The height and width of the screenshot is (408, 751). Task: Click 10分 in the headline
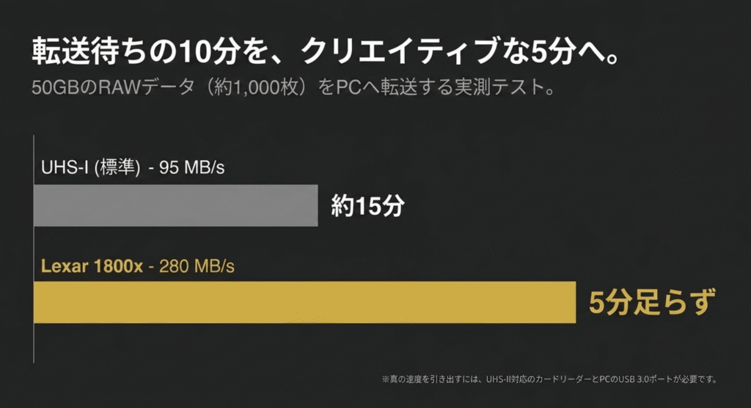click(x=209, y=51)
